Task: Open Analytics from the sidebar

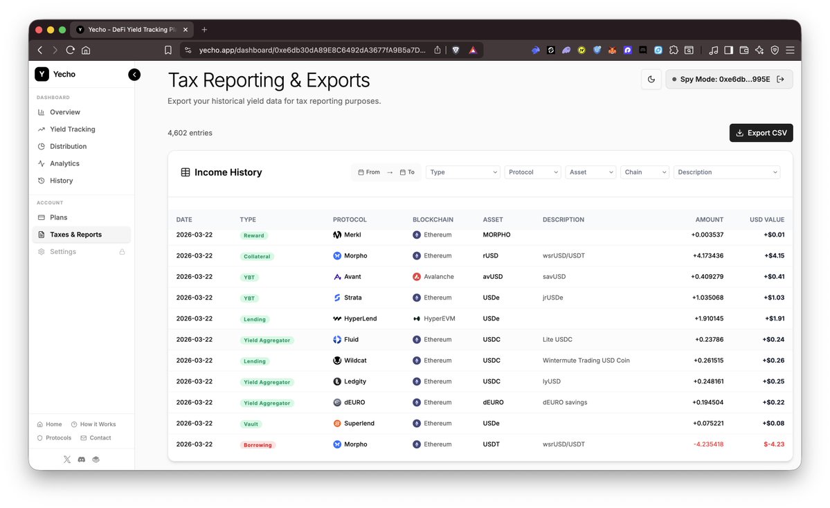Action: pos(82,163)
